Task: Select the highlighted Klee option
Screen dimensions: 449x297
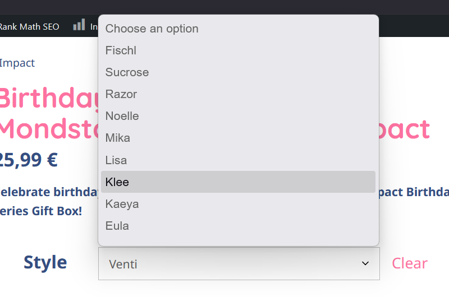Action: tap(238, 182)
